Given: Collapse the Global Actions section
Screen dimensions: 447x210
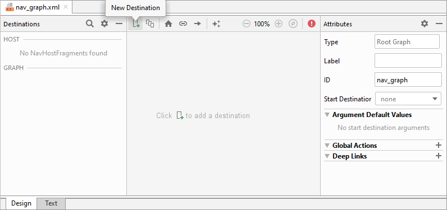Looking at the screenshot, I should point(327,146).
